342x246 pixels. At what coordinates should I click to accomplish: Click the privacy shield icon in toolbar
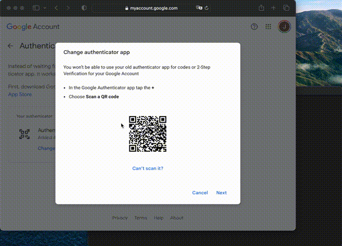84,8
